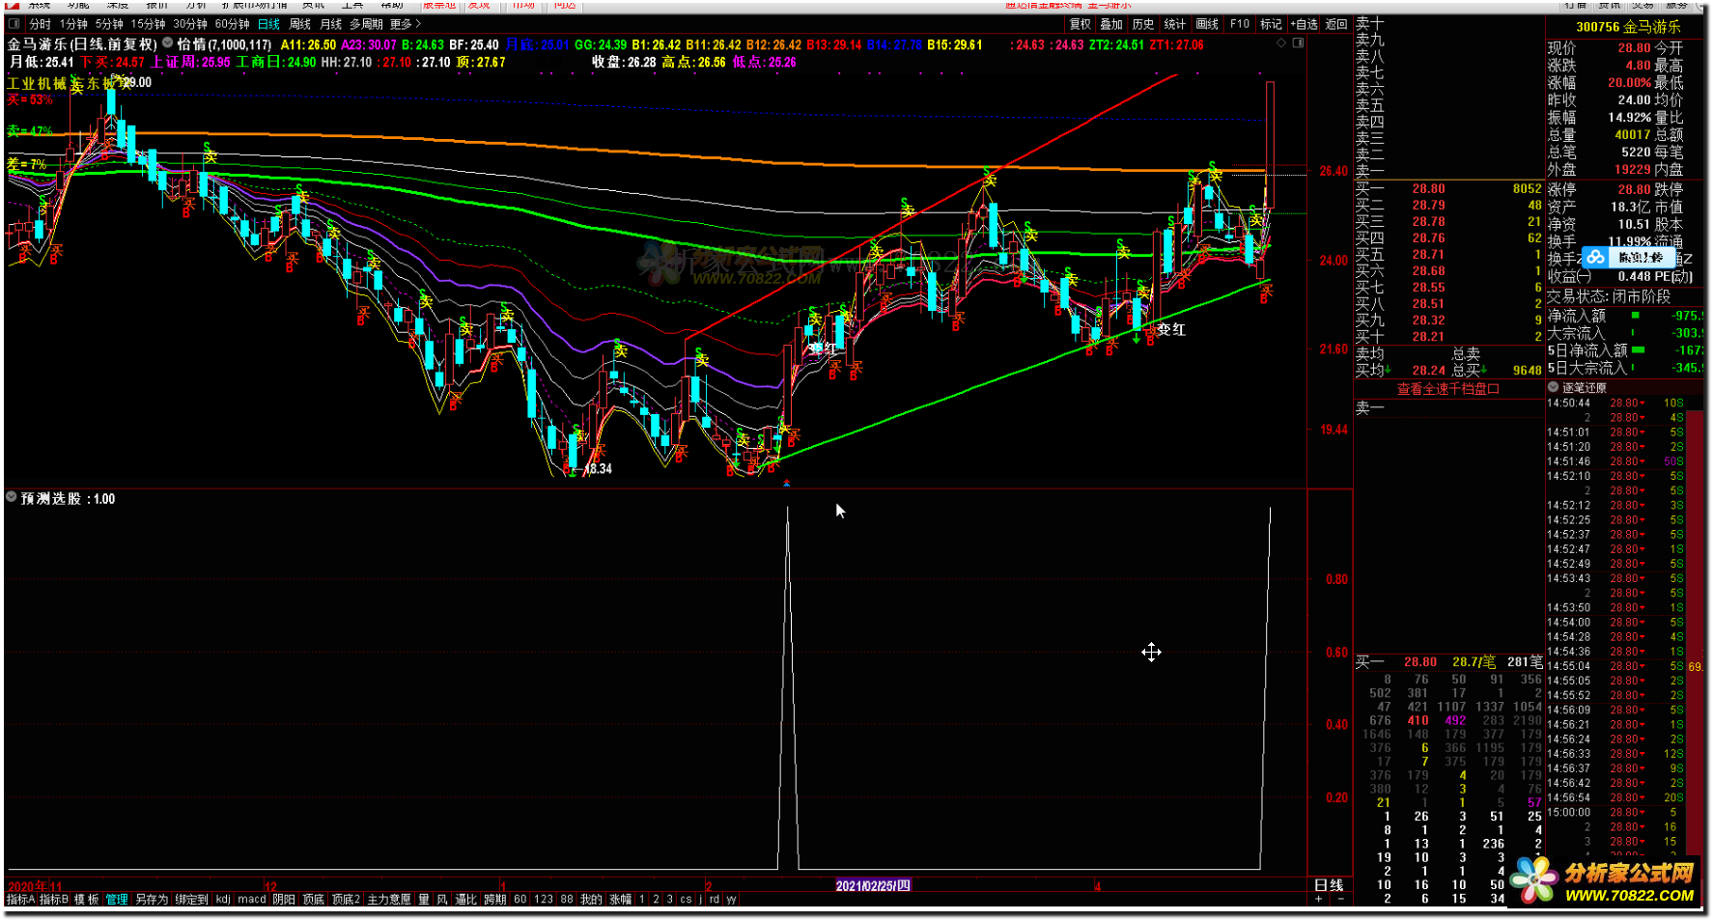
Task: Open the 模板 template tab
Action: 87,899
